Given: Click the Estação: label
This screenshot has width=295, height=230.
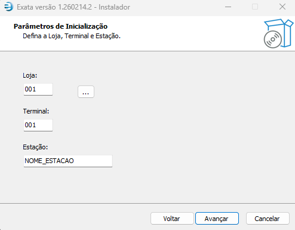Looking at the screenshot, I should point(35,147).
